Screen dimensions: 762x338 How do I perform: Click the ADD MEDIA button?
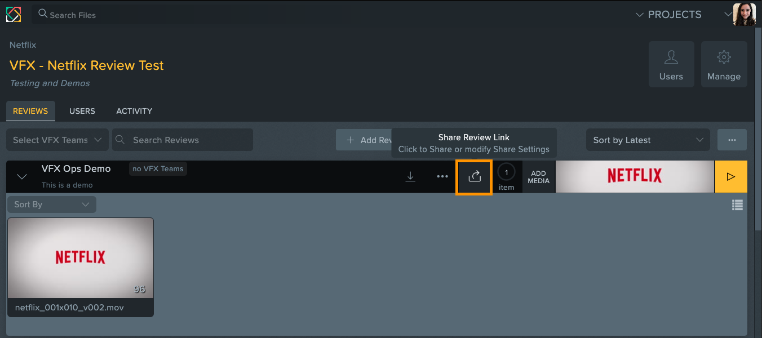tap(539, 177)
